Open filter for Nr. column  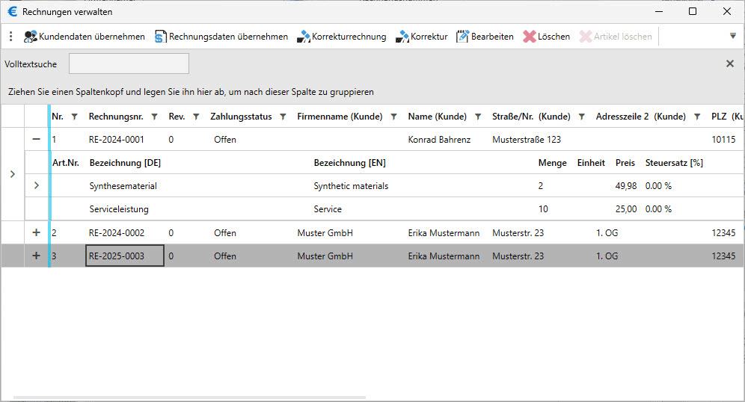tap(75, 117)
